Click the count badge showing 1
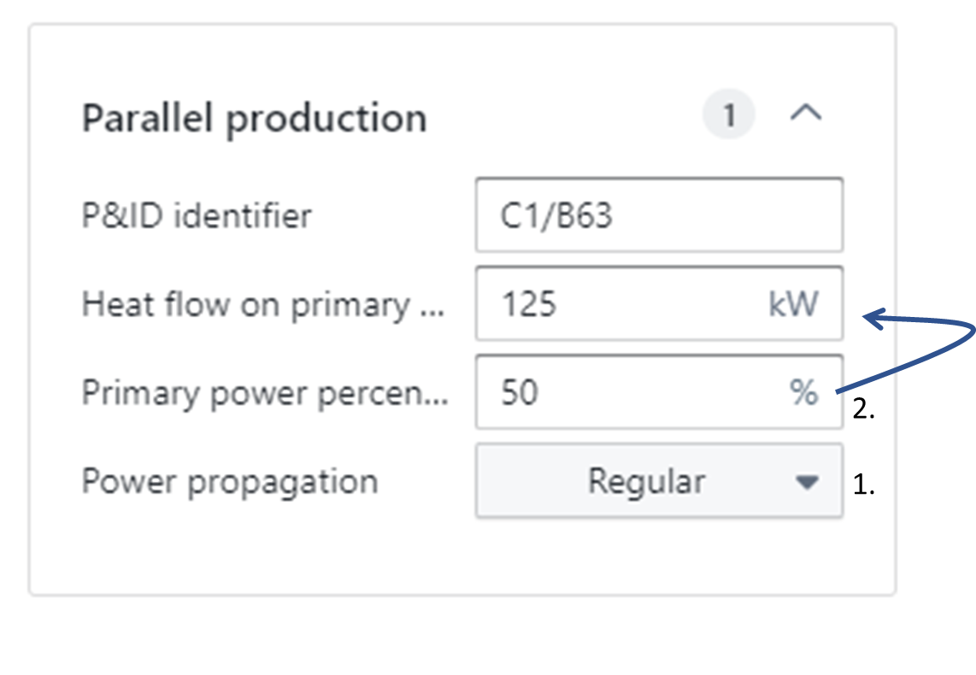 point(728,115)
